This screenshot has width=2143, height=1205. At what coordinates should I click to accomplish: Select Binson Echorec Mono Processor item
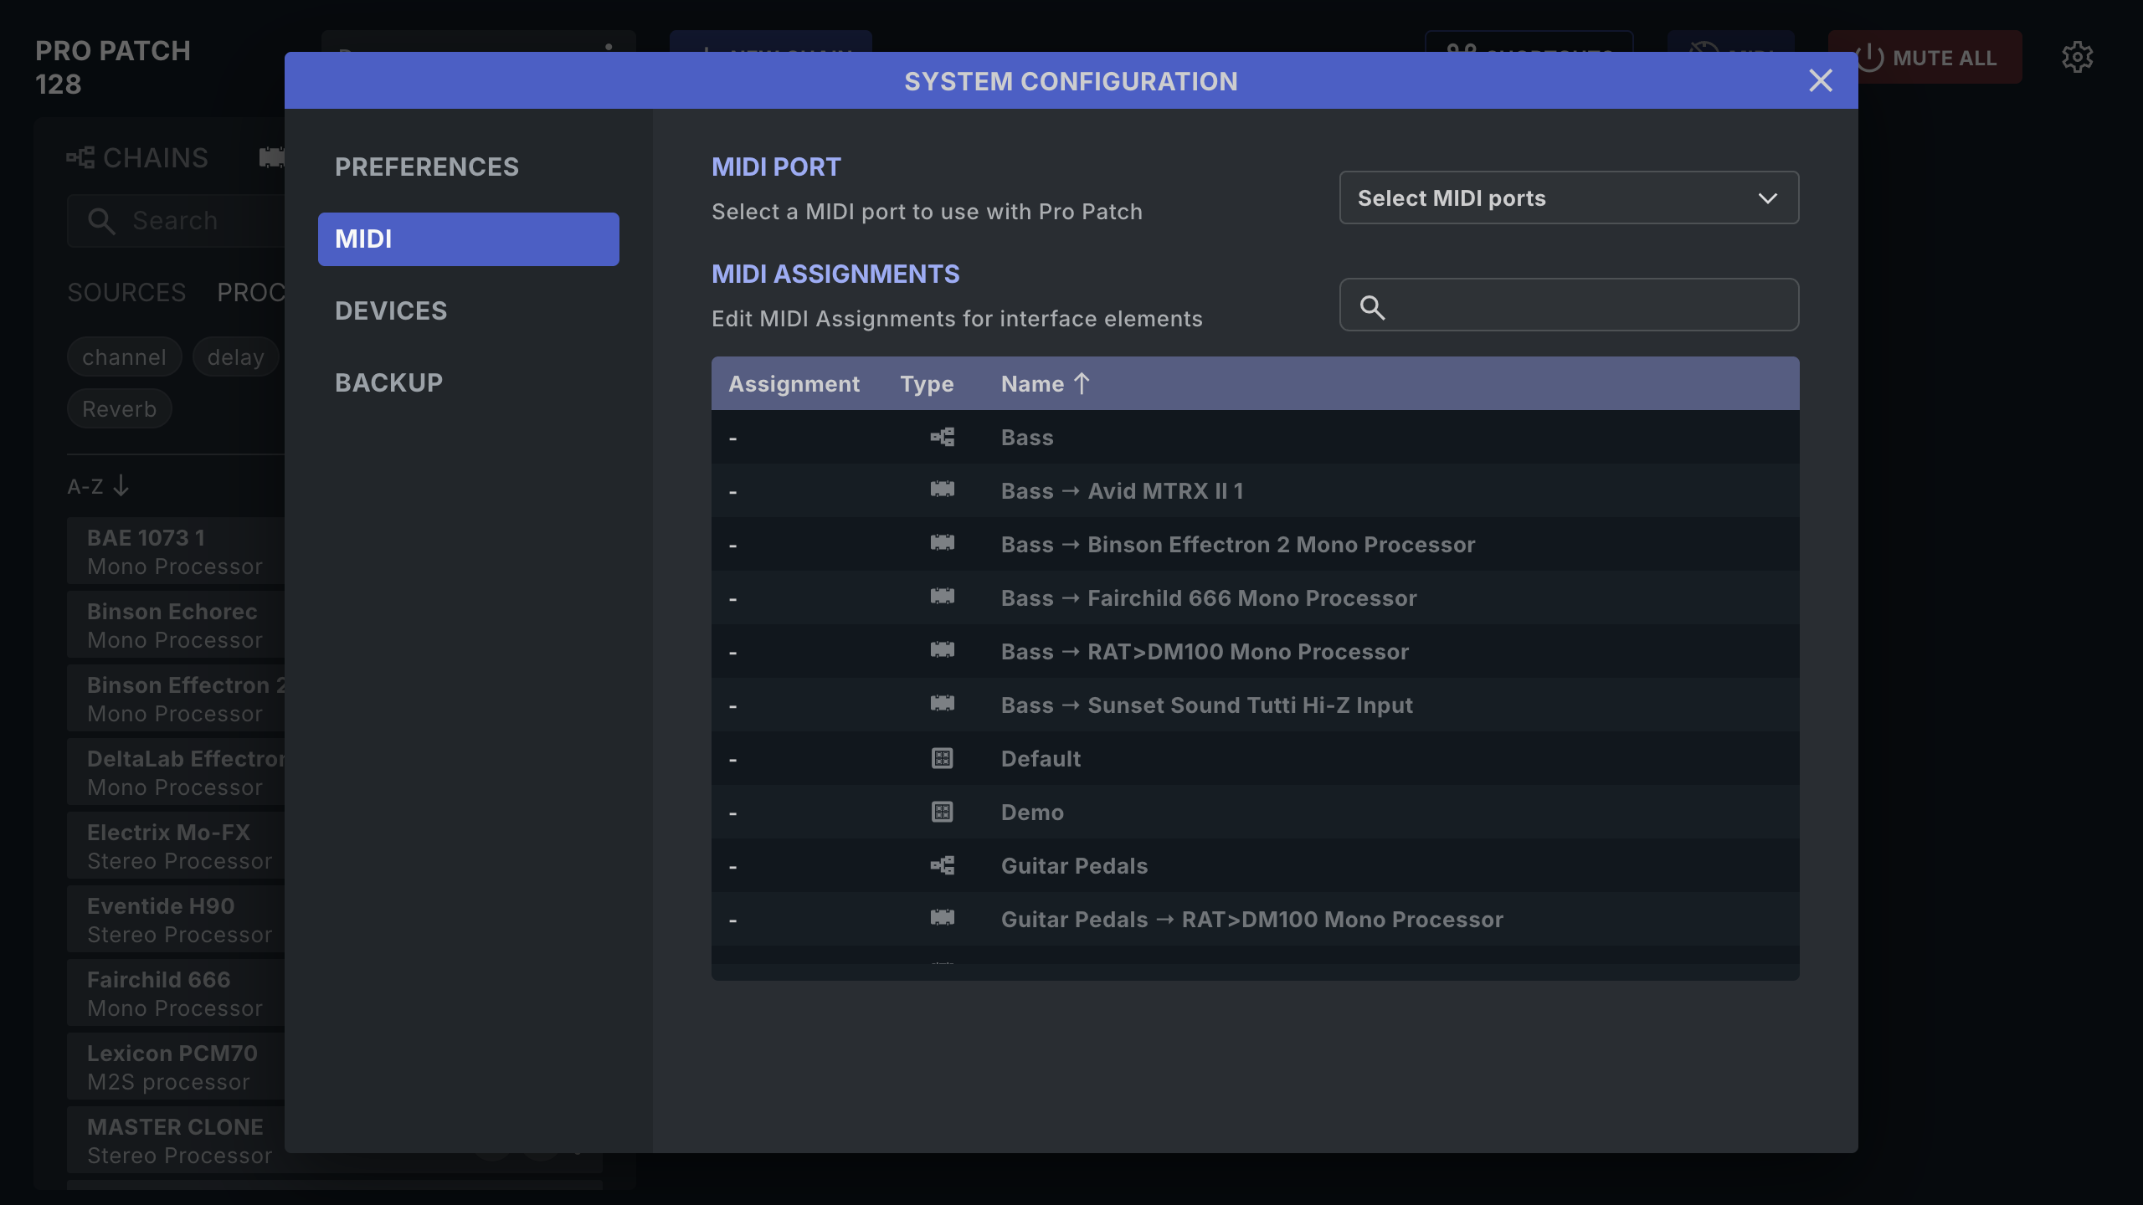point(176,625)
